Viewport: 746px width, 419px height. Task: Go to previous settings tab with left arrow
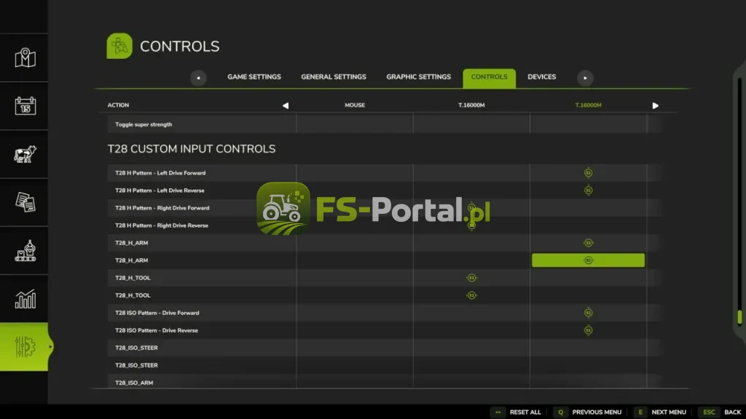pos(198,78)
